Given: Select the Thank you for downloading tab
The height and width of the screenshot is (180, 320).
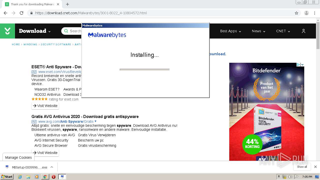Looking at the screenshot, I should 32,4.
